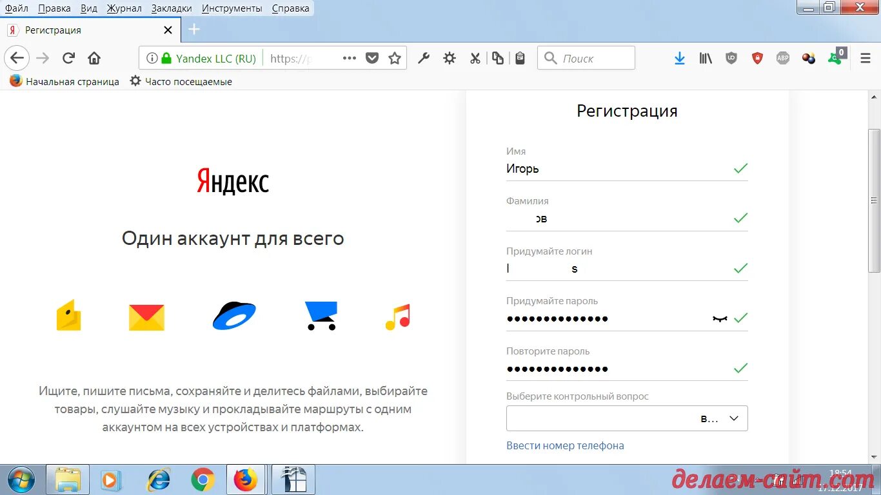Open the Правка menu
Viewport: 881px width, 495px height.
point(54,8)
